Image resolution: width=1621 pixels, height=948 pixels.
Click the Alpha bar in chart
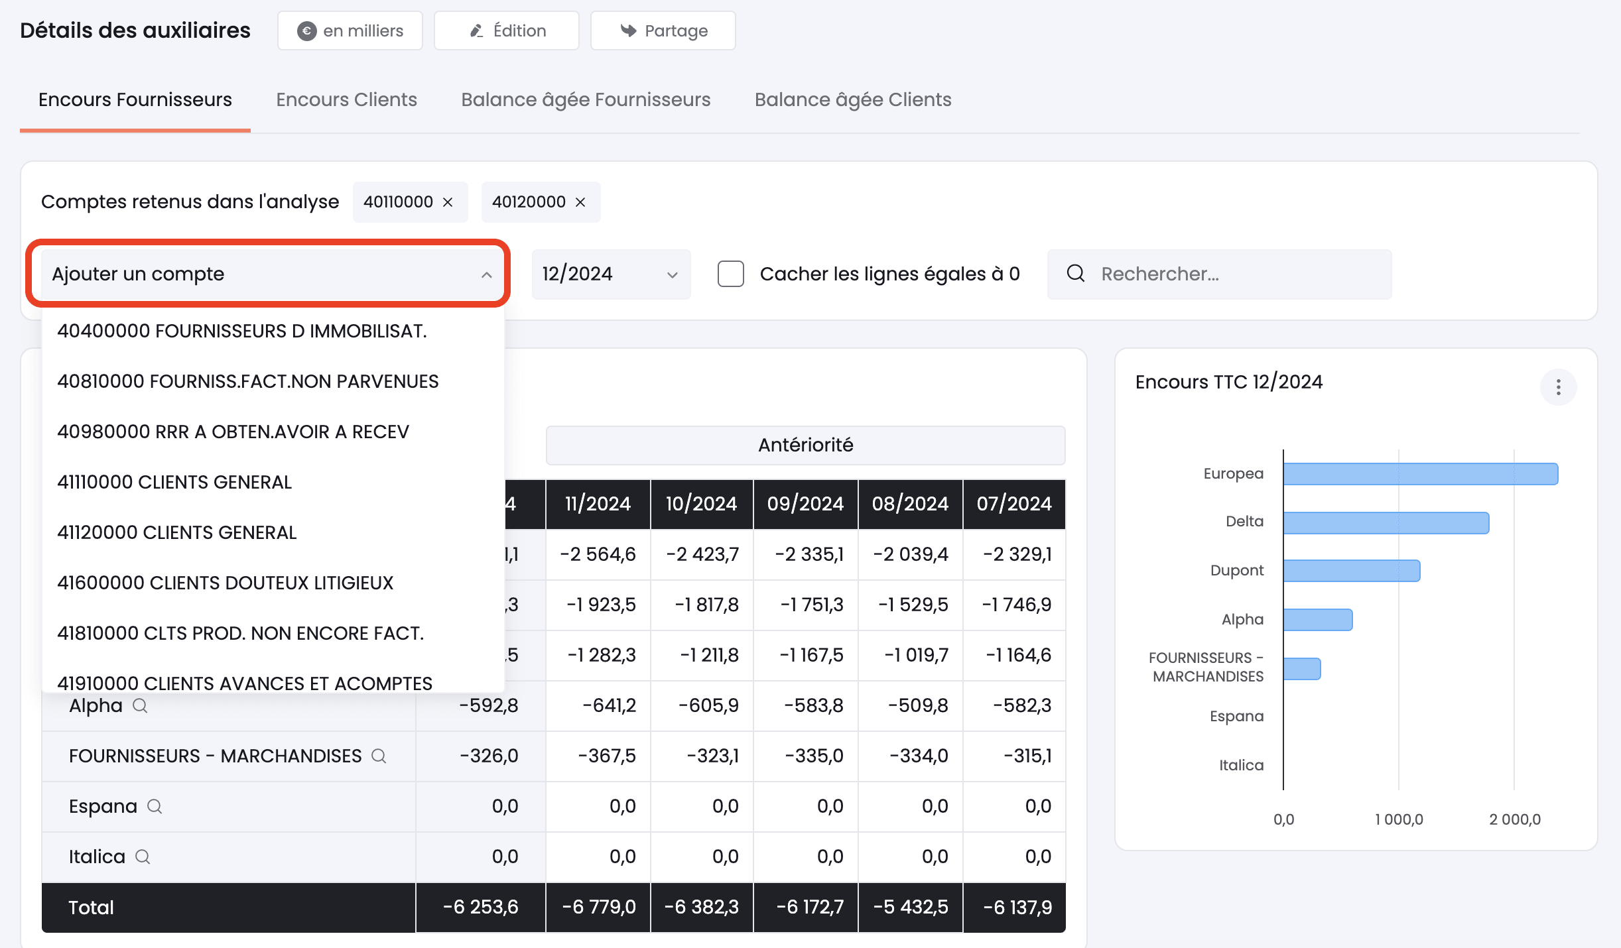pos(1318,620)
